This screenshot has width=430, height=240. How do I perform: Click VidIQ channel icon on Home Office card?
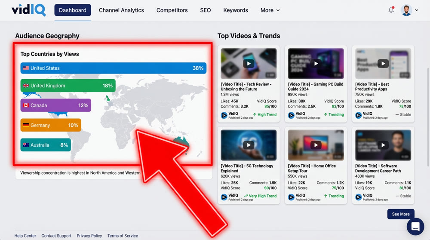pyautogui.click(x=291, y=197)
